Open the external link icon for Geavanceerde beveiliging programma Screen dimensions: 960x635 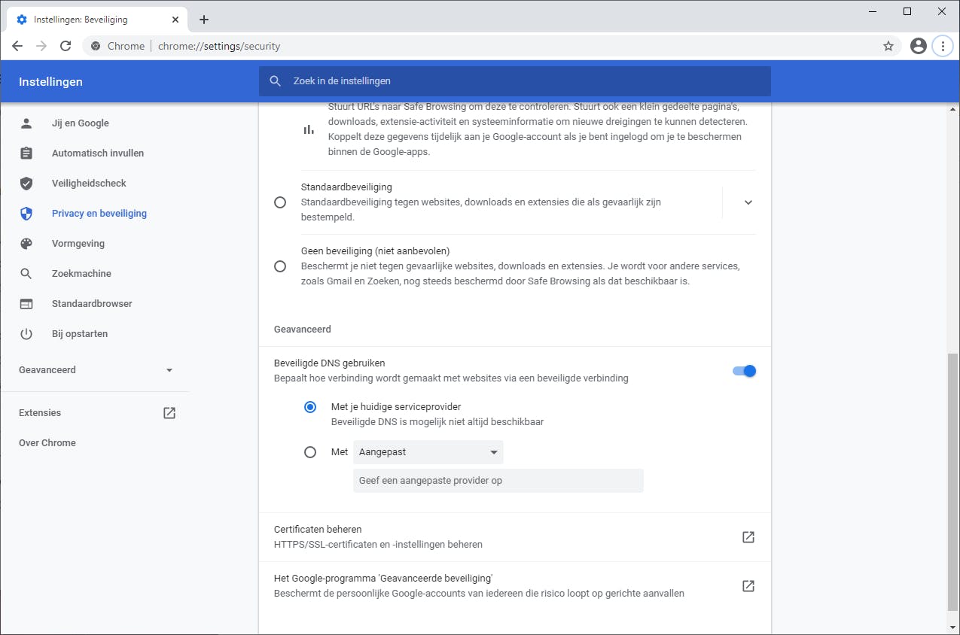point(748,586)
